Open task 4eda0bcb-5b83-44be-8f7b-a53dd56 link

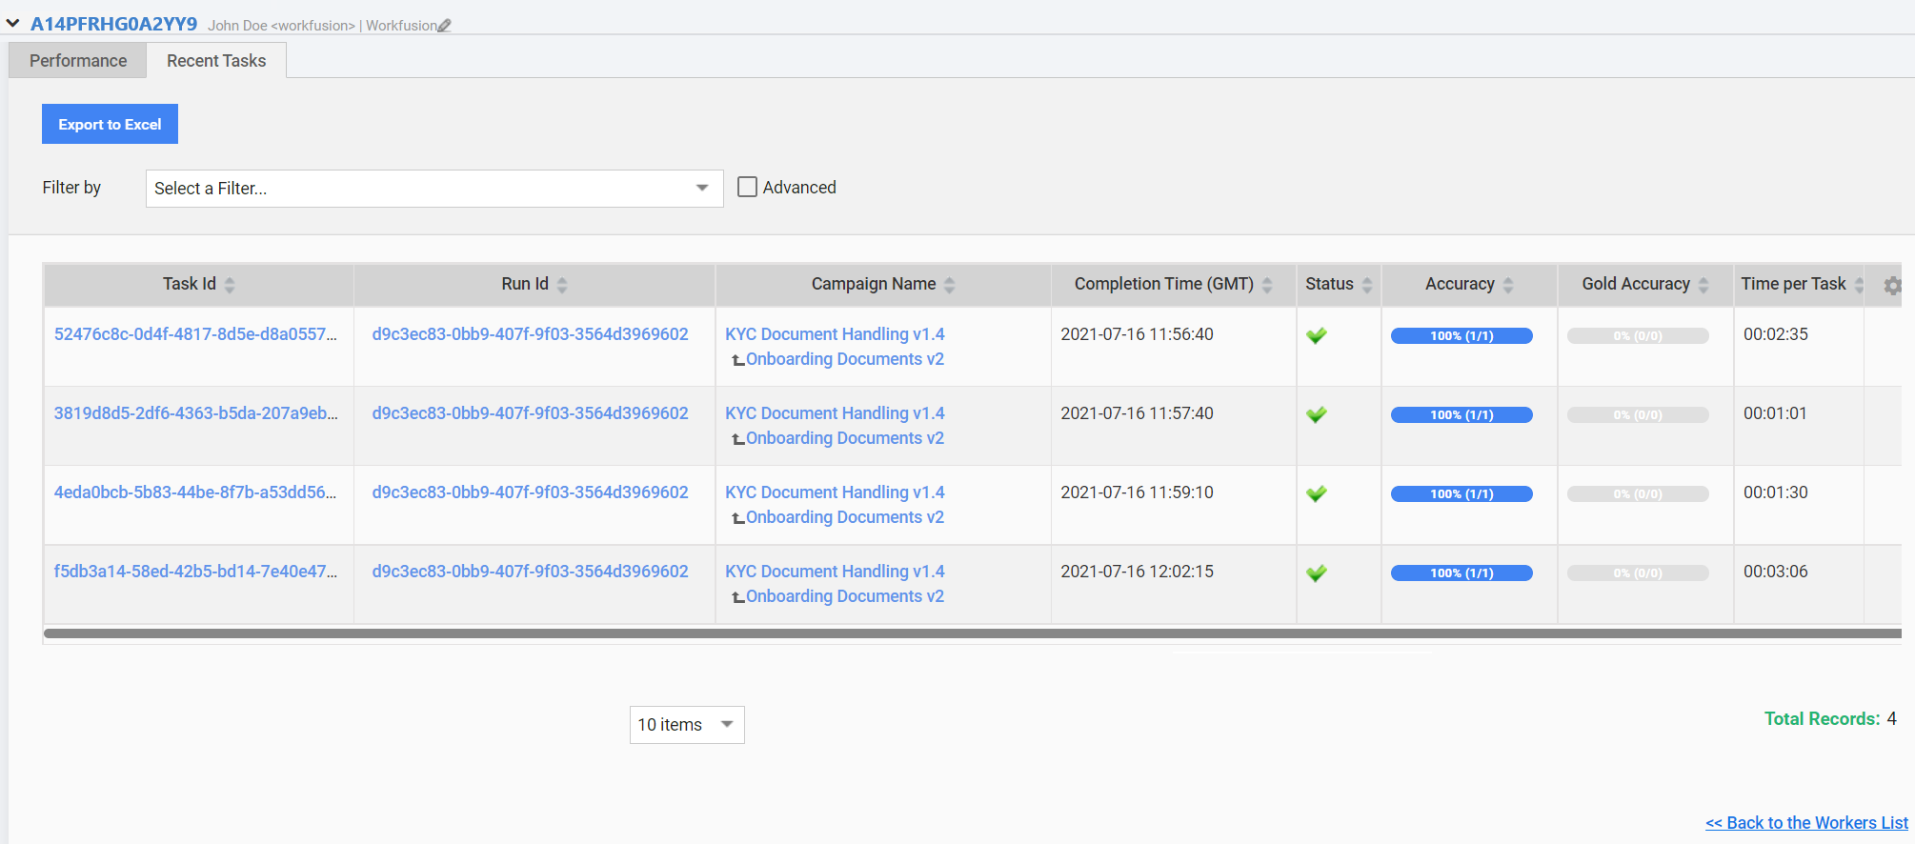[195, 492]
